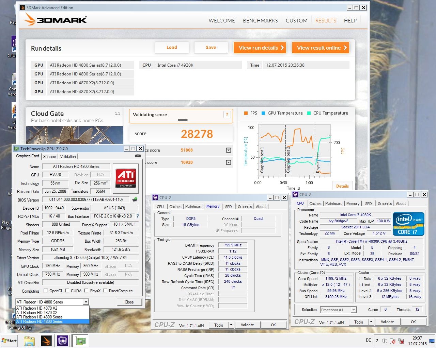Open Tools dropdown arrow in CPU tab CPU-Z
Viewport: 436px width, 348px height.
point(371,322)
